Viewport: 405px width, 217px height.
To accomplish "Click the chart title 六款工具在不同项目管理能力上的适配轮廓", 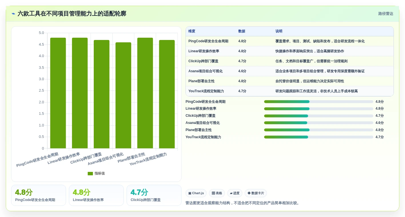I will tap(72, 14).
